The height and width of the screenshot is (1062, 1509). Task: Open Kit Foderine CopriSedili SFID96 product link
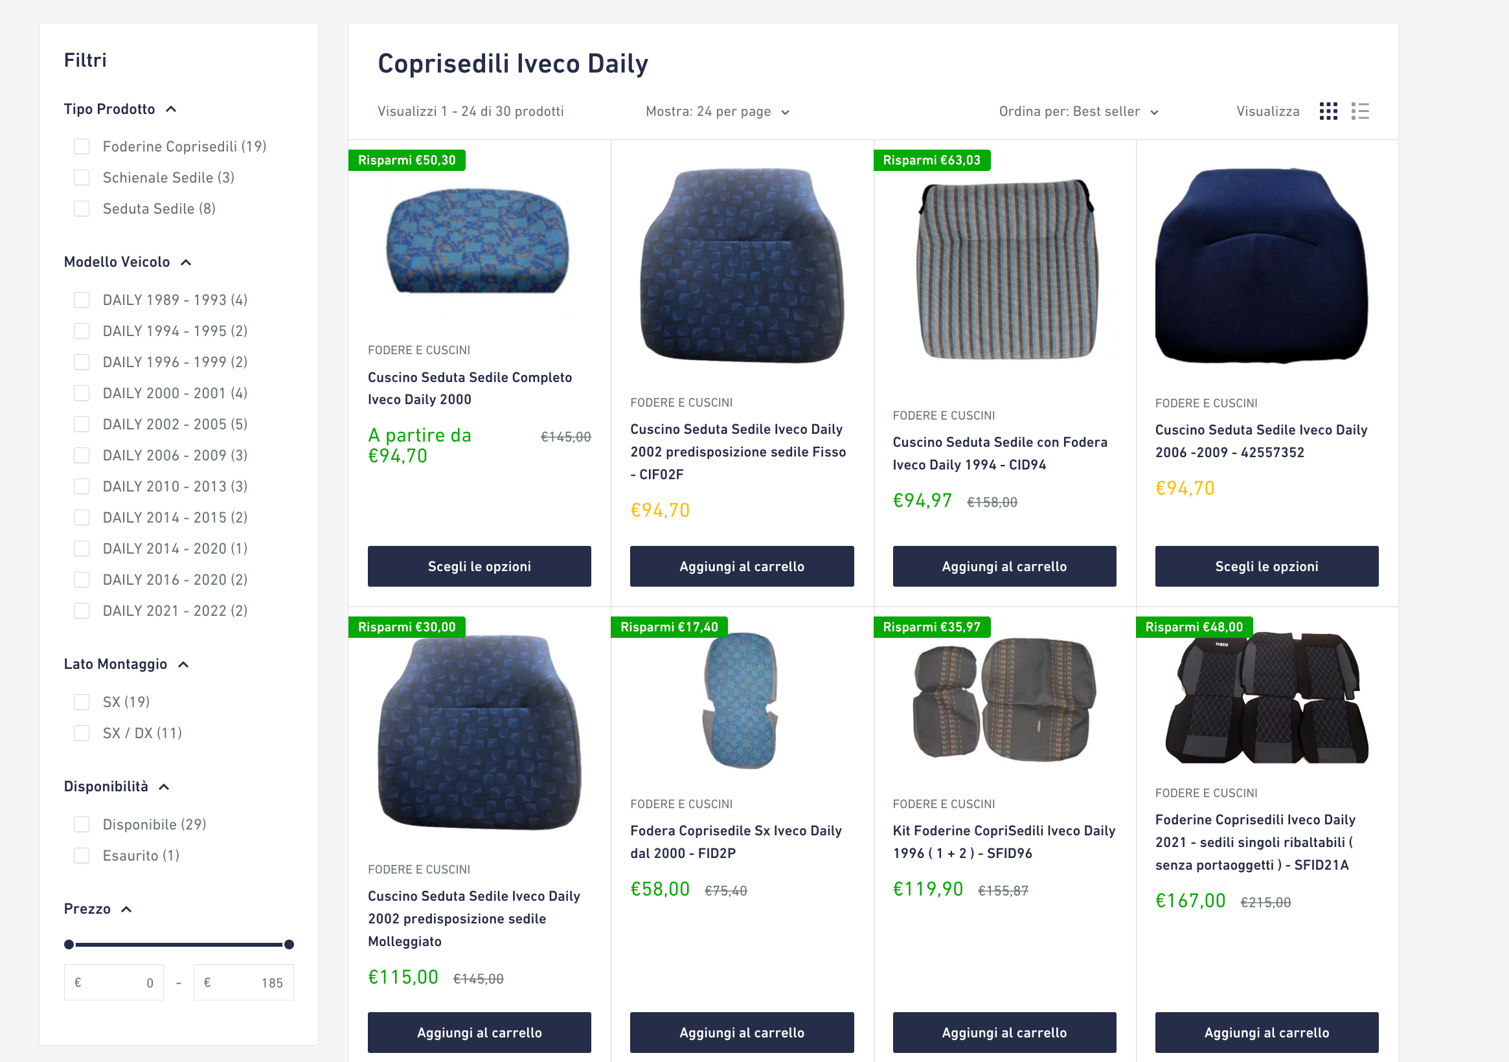pos(1004,842)
